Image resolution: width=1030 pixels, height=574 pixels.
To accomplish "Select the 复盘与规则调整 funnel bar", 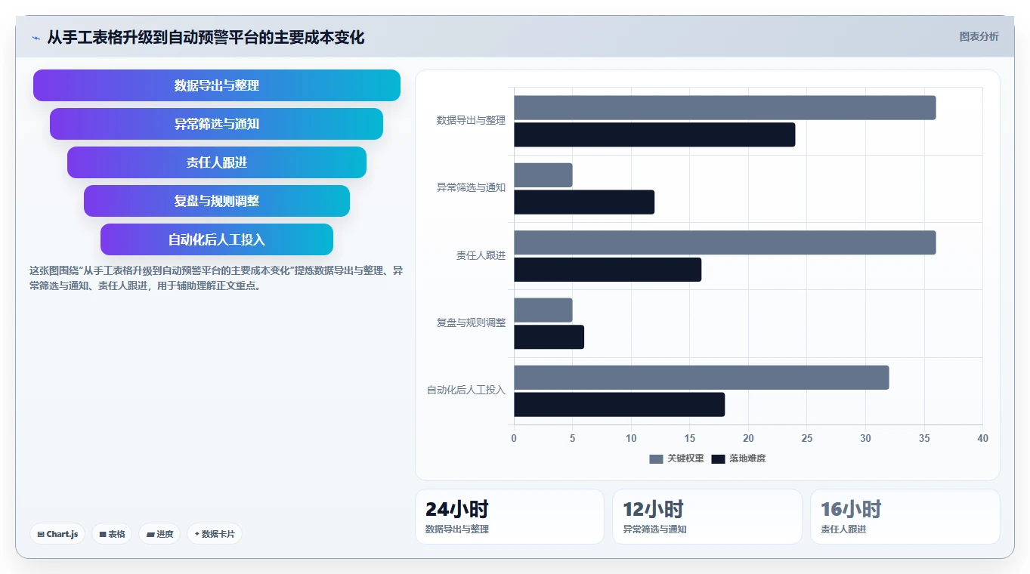I will (x=217, y=201).
